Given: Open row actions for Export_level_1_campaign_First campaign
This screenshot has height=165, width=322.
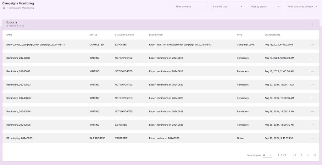Looking at the screenshot, I should point(312,45).
